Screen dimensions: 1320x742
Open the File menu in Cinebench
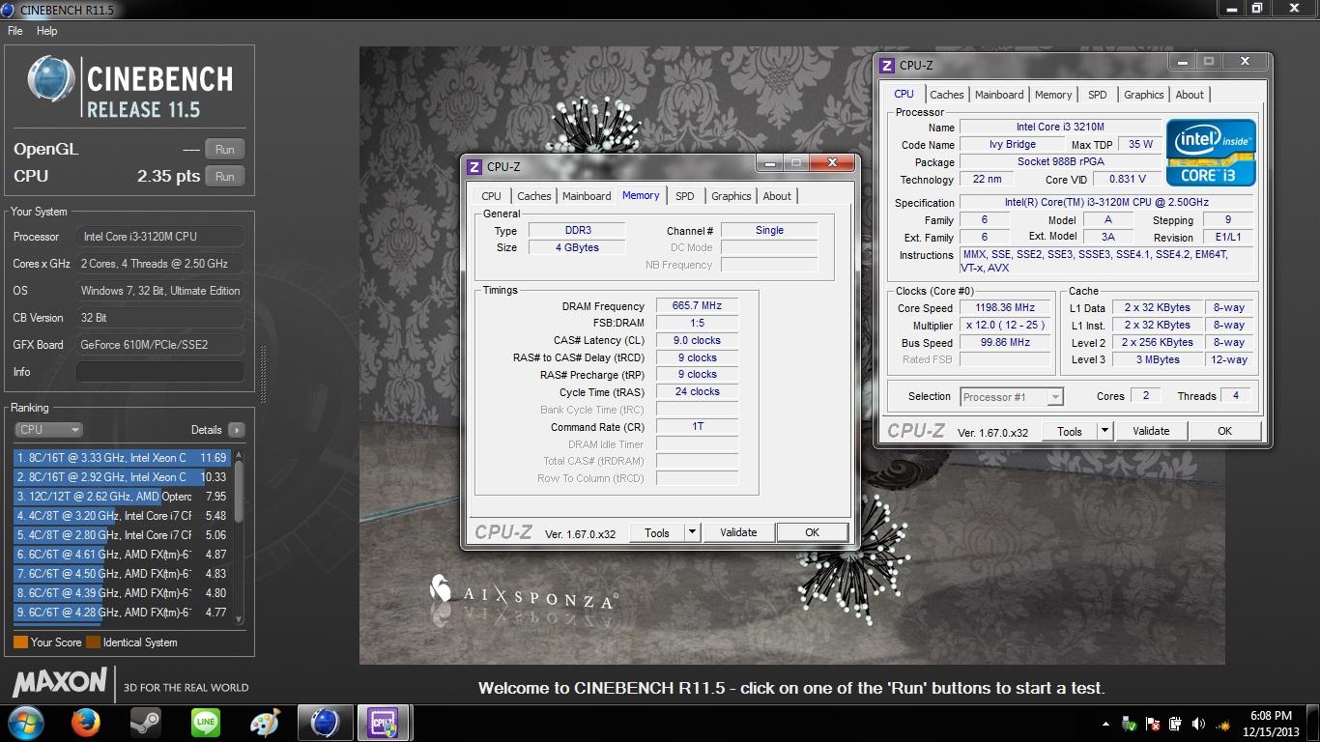click(x=14, y=31)
